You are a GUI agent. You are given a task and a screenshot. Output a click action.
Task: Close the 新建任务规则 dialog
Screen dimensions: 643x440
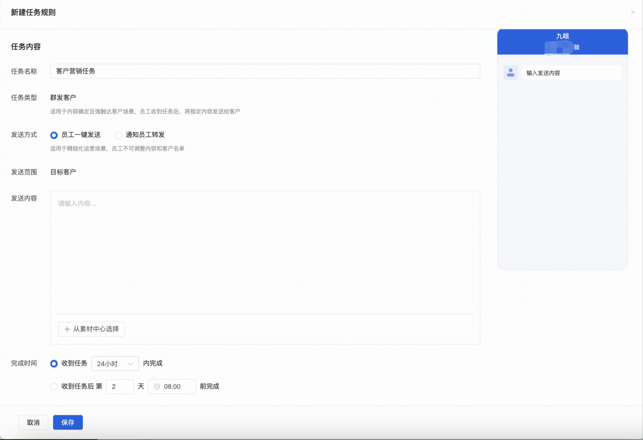[x=633, y=12]
